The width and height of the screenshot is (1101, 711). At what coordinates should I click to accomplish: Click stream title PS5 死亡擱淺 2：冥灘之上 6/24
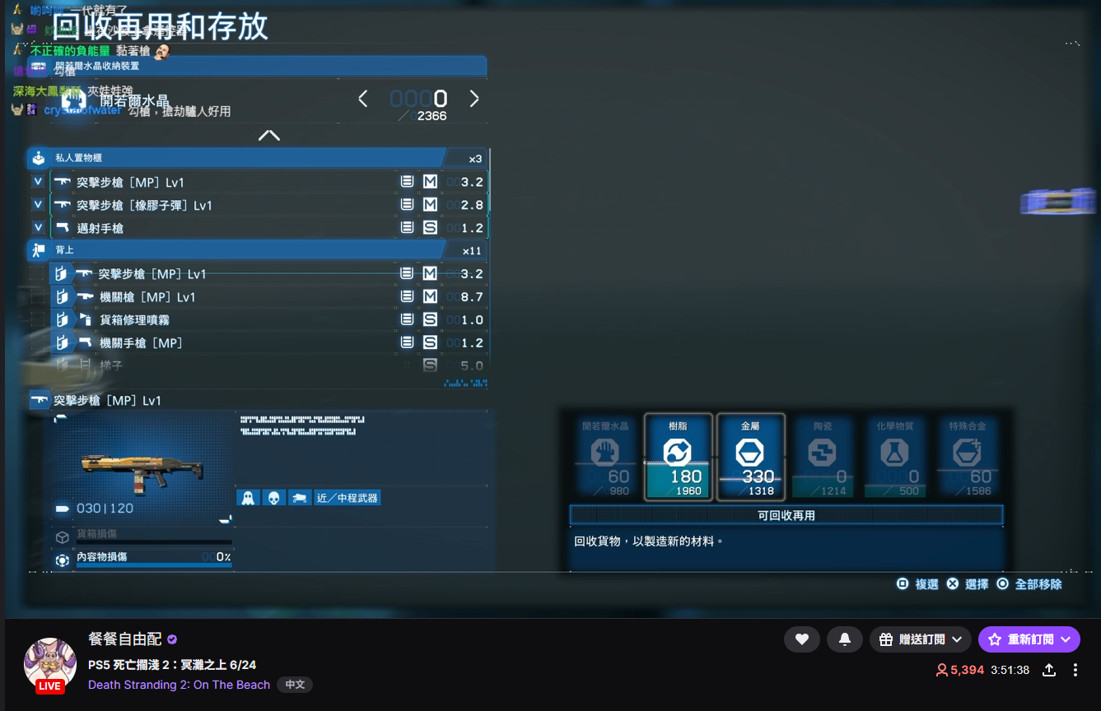coord(172,665)
